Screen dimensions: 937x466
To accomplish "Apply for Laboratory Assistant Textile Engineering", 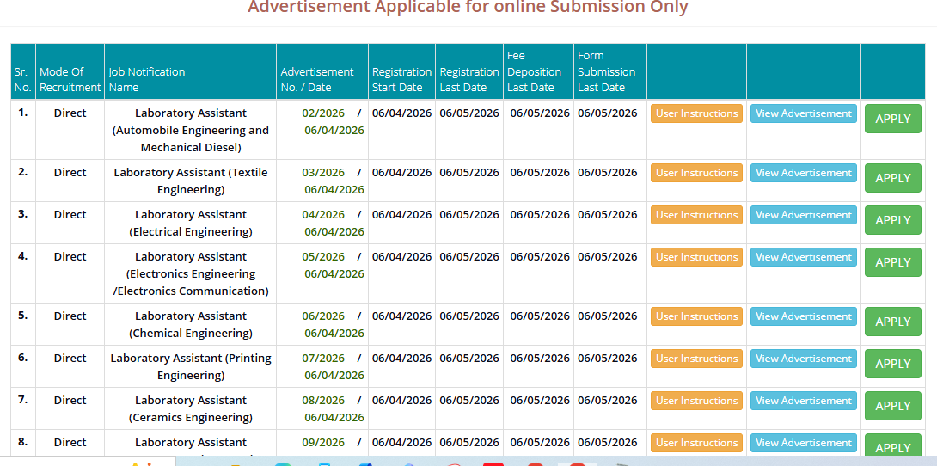I will 892,178.
